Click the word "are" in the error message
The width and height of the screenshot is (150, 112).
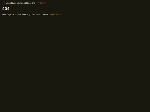point(19,15)
